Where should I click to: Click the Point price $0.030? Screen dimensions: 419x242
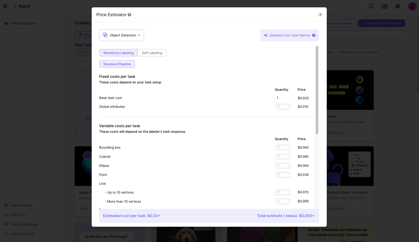[303, 175]
